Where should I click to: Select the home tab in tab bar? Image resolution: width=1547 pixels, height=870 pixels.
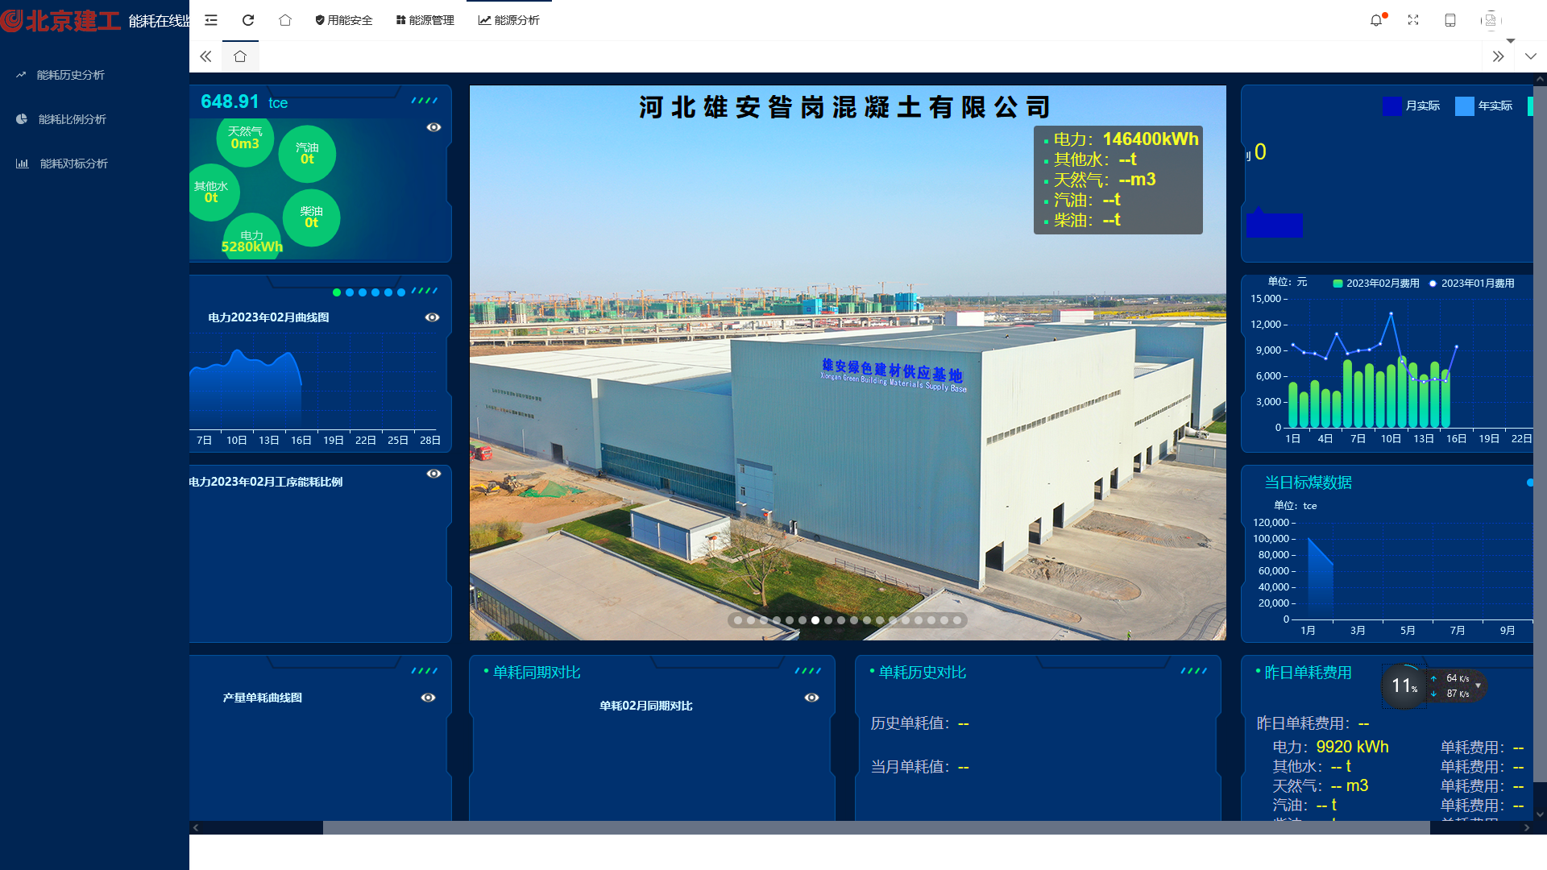tap(240, 56)
